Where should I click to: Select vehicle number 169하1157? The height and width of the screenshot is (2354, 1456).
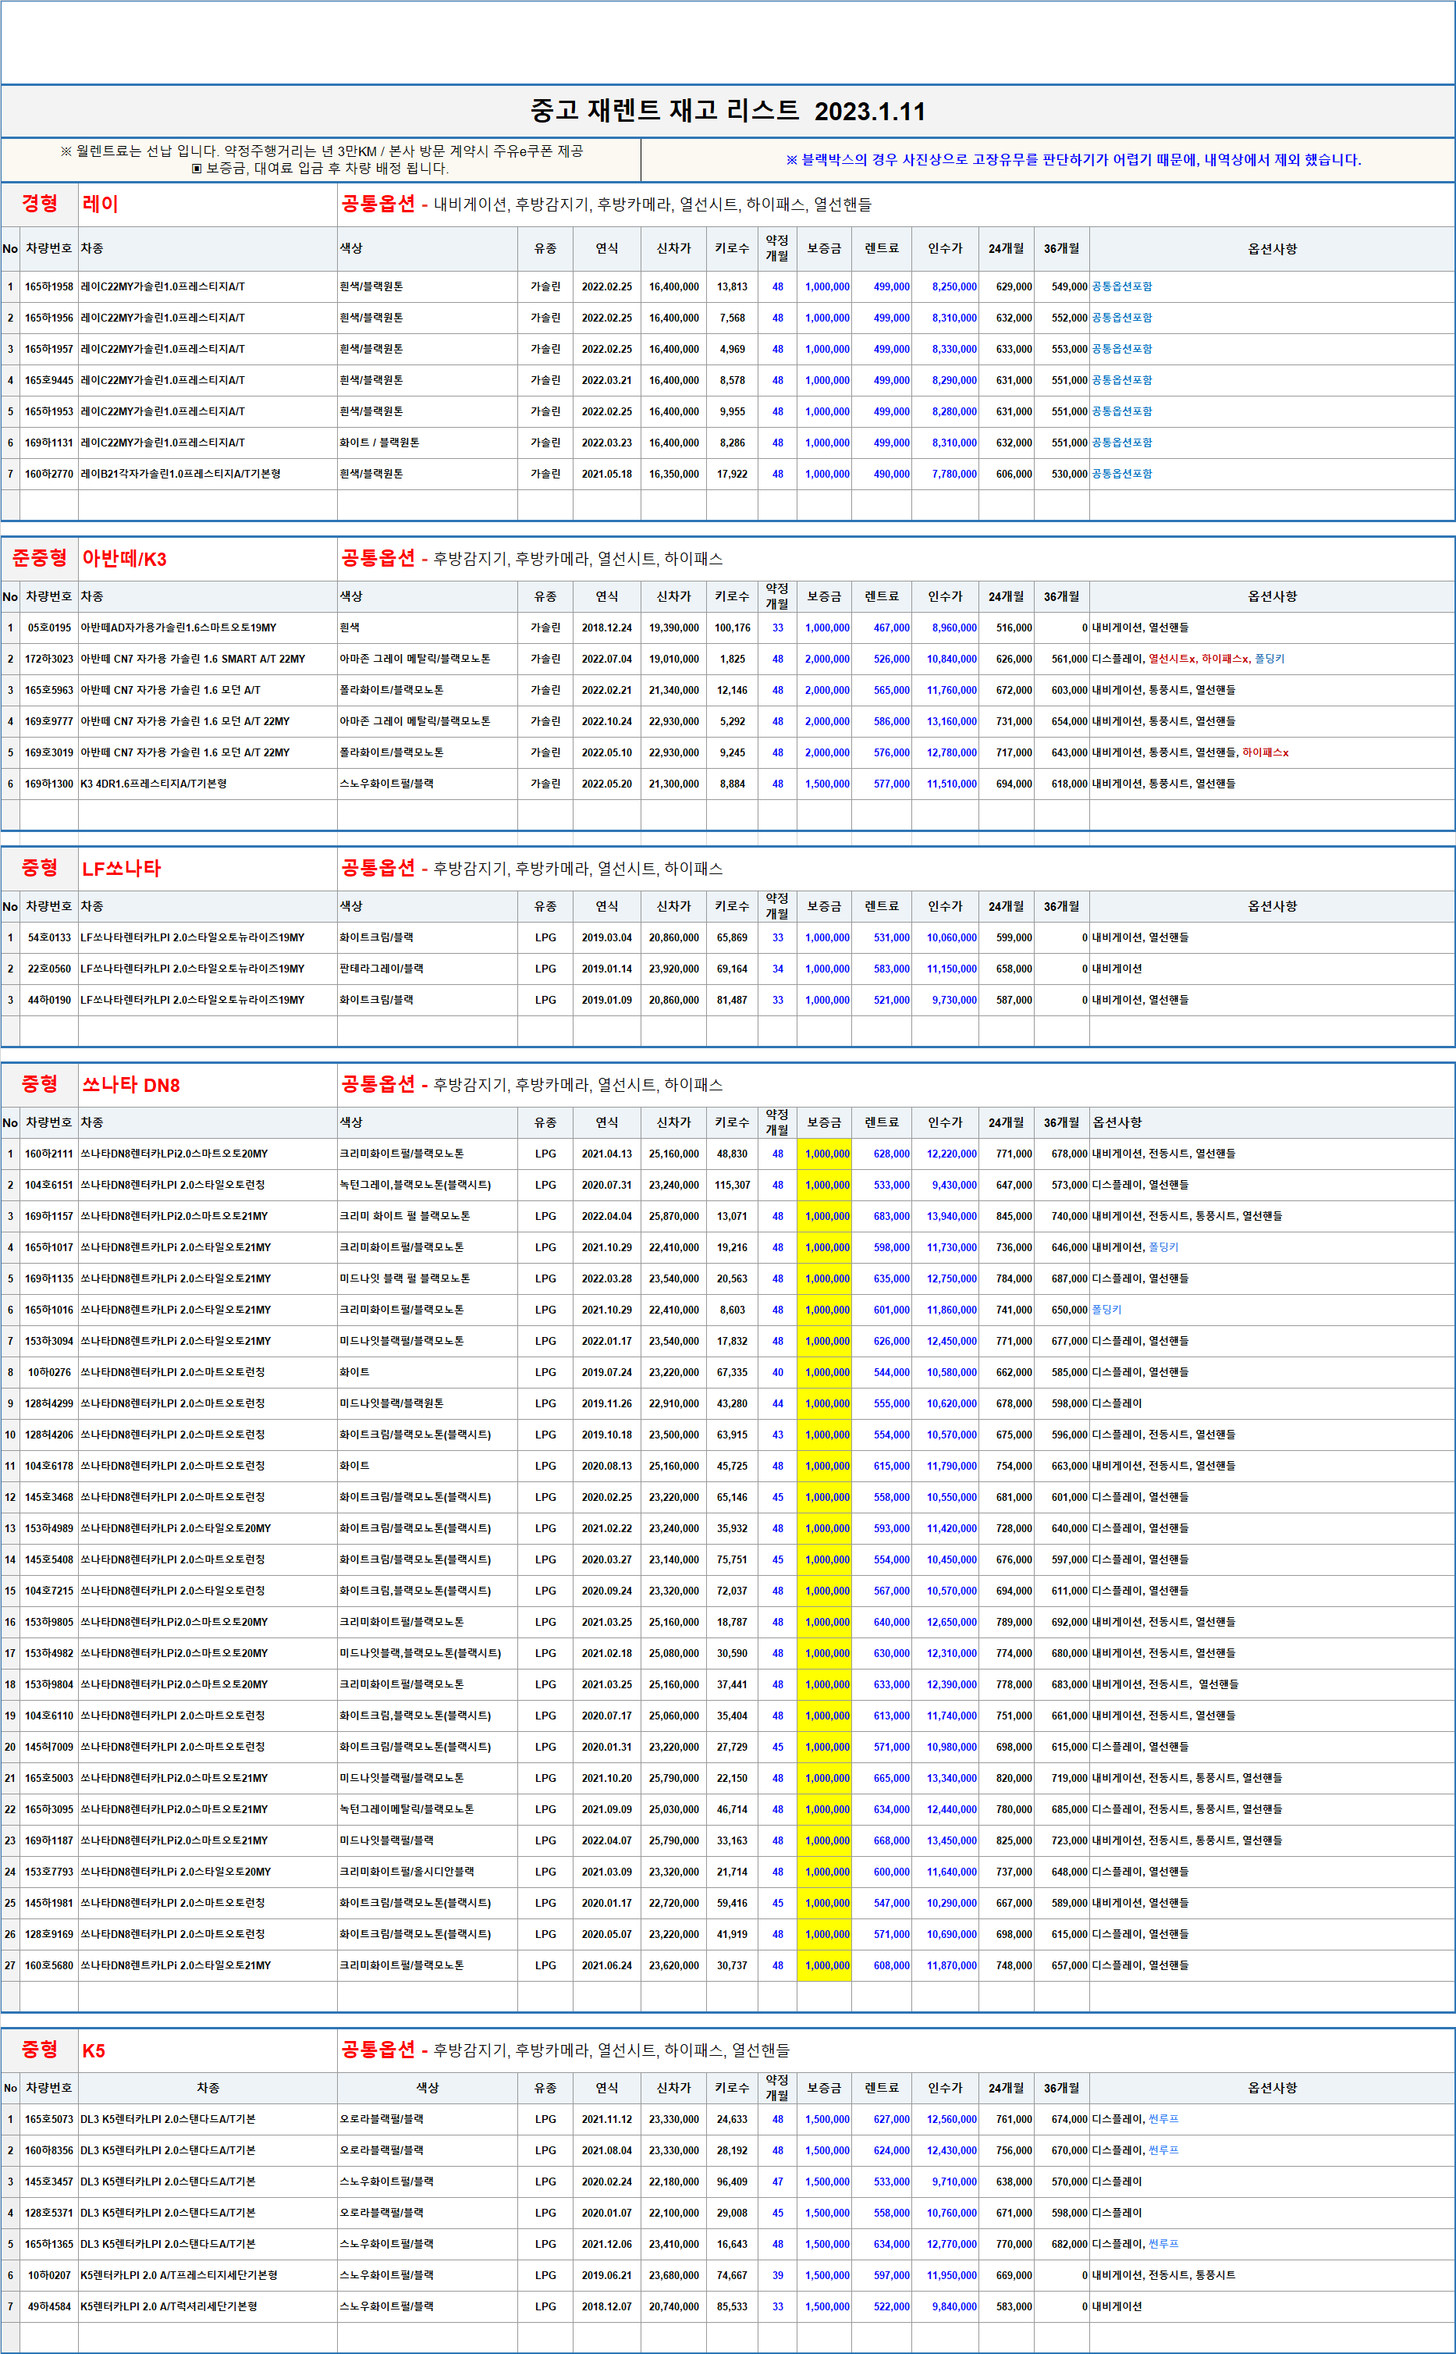[49, 1217]
